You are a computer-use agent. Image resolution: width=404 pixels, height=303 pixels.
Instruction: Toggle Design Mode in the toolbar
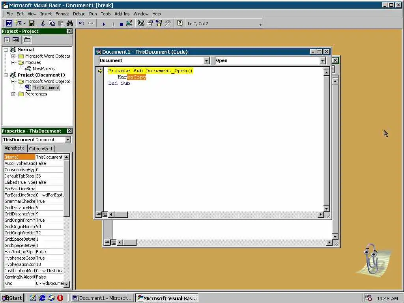pyautogui.click(x=129, y=23)
